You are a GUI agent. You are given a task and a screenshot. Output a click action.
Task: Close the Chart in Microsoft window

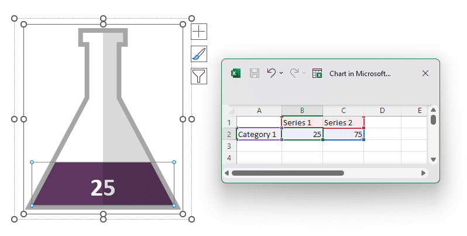425,73
